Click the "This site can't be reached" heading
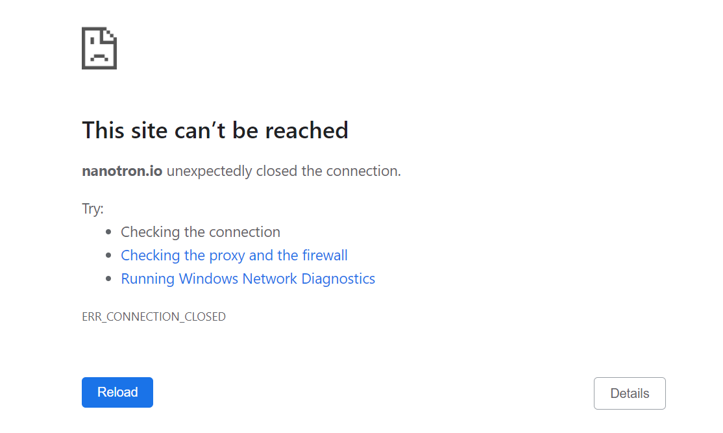The height and width of the screenshot is (433, 723). (x=215, y=130)
